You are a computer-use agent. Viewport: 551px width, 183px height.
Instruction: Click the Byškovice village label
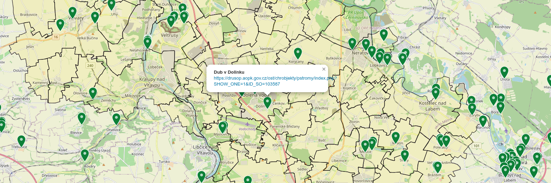[x=334, y=58]
